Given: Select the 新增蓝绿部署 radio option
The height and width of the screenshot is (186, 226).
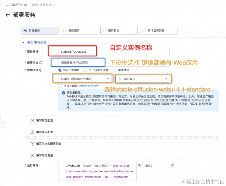Looking at the screenshot, I should [159, 31].
